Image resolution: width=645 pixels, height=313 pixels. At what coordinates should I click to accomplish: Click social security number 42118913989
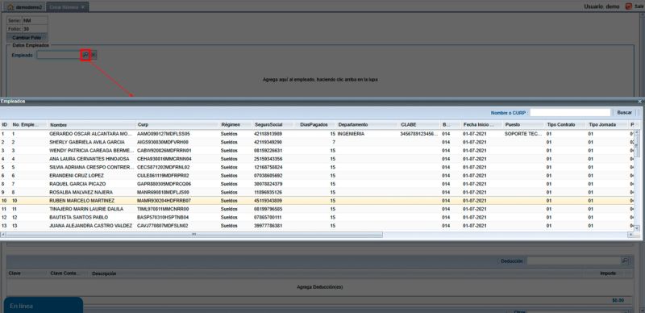[x=268, y=134]
